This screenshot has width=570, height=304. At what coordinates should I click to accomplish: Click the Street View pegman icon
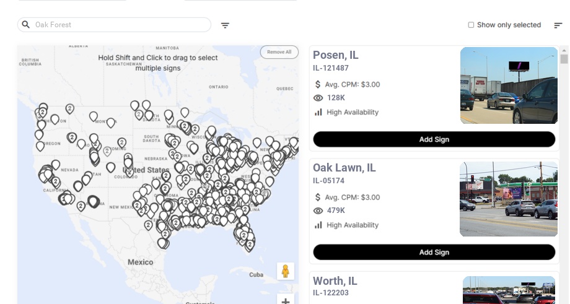(285, 271)
